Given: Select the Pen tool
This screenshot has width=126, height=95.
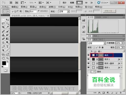Looking at the screenshot, I should [3, 47].
